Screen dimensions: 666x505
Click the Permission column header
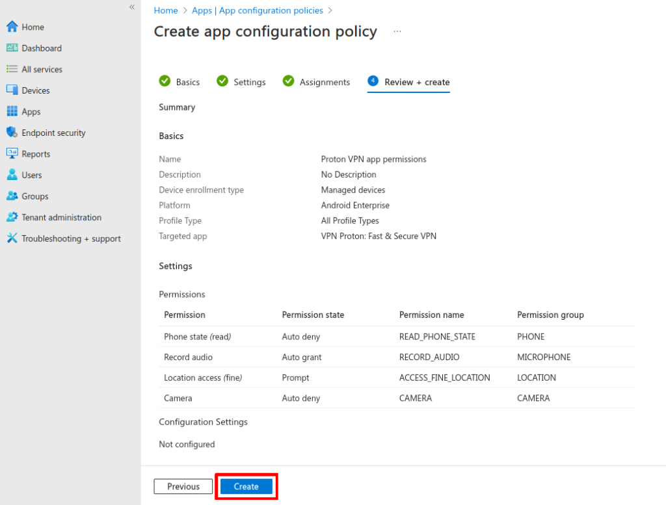coord(184,315)
